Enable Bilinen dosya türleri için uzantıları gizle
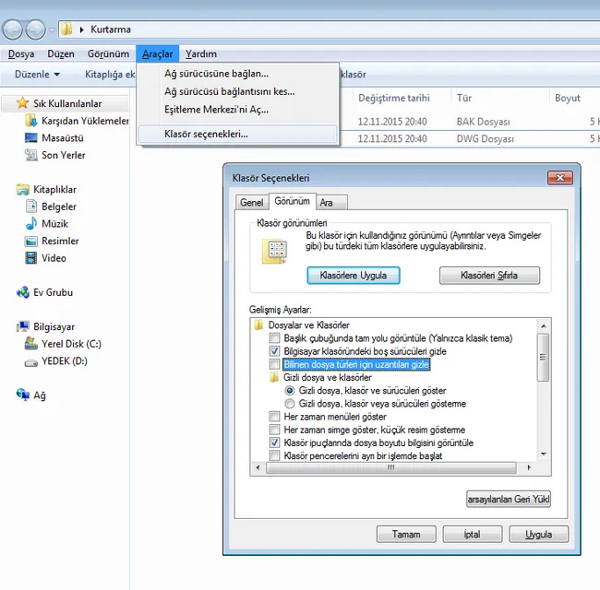The height and width of the screenshot is (590, 600). [274, 365]
